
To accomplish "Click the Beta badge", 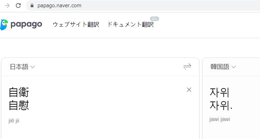I will click(x=155, y=19).
